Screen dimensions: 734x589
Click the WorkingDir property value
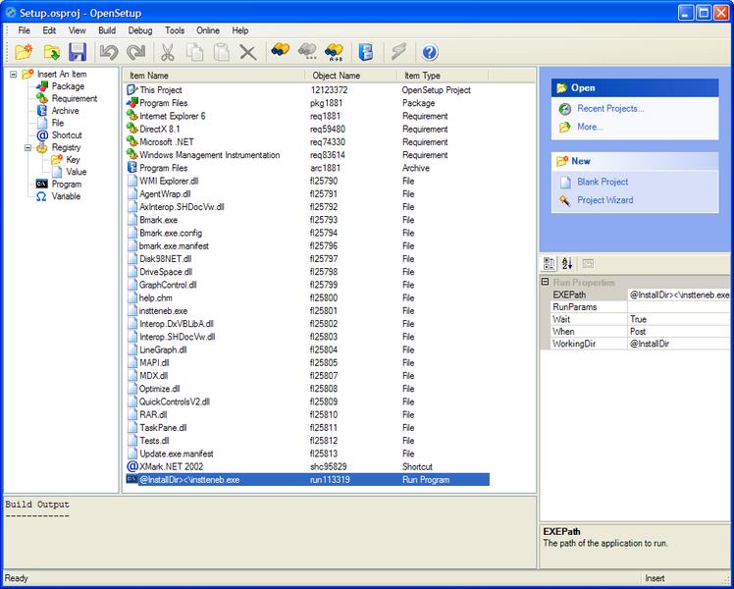[x=679, y=344]
